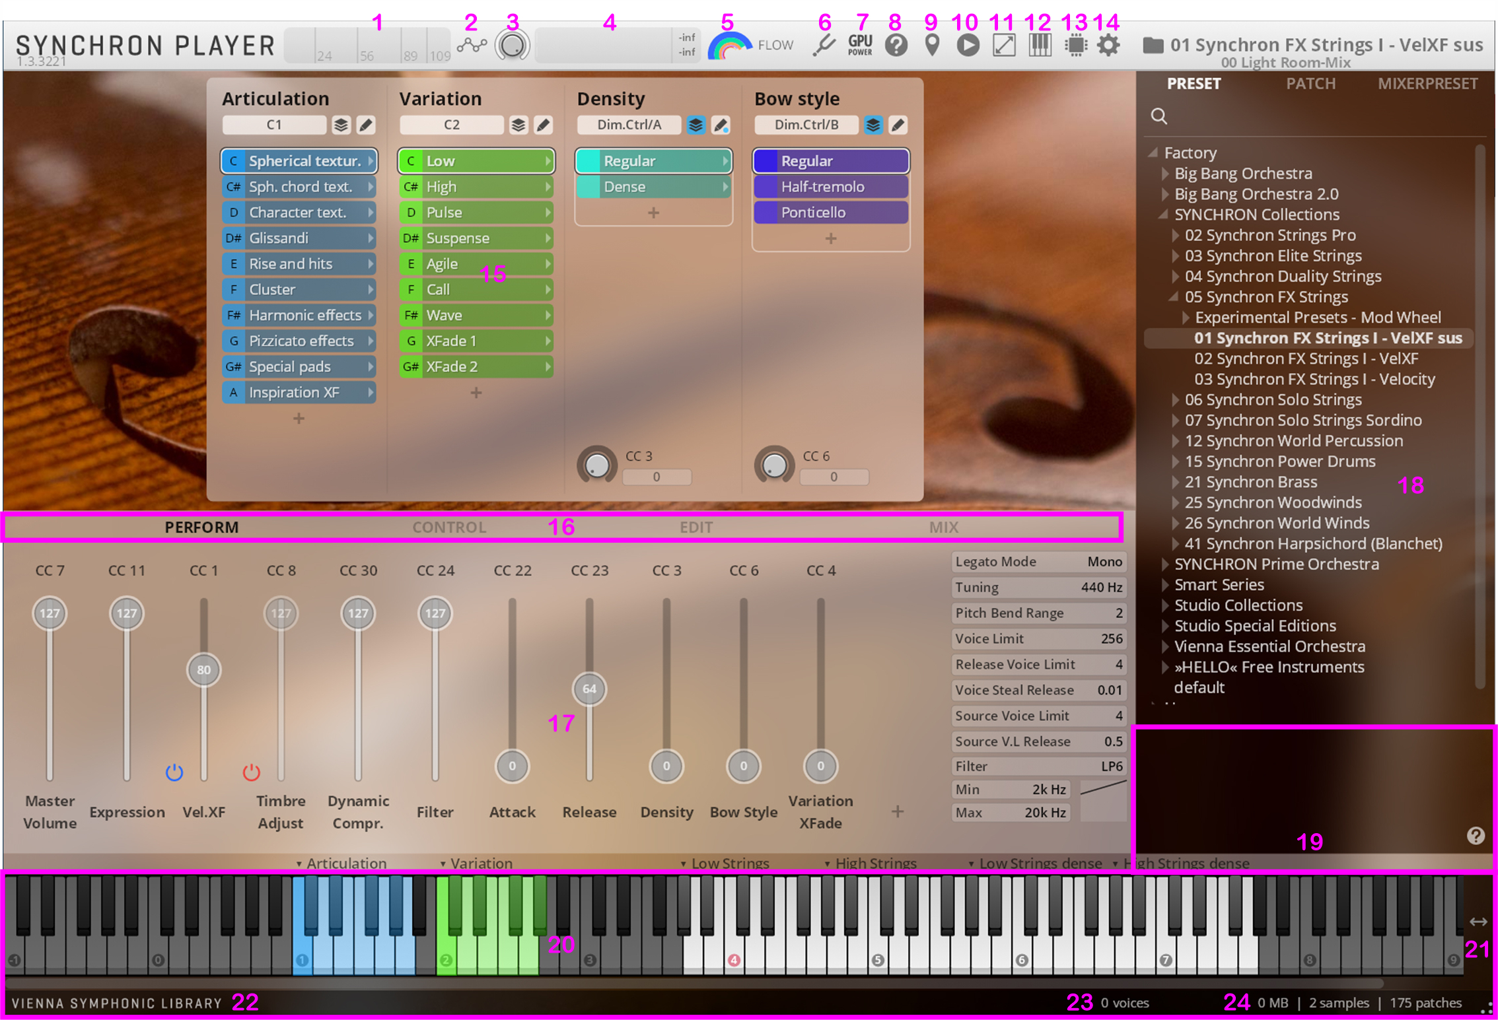Select the XFade 1 variation
This screenshot has width=1498, height=1020.
[476, 341]
